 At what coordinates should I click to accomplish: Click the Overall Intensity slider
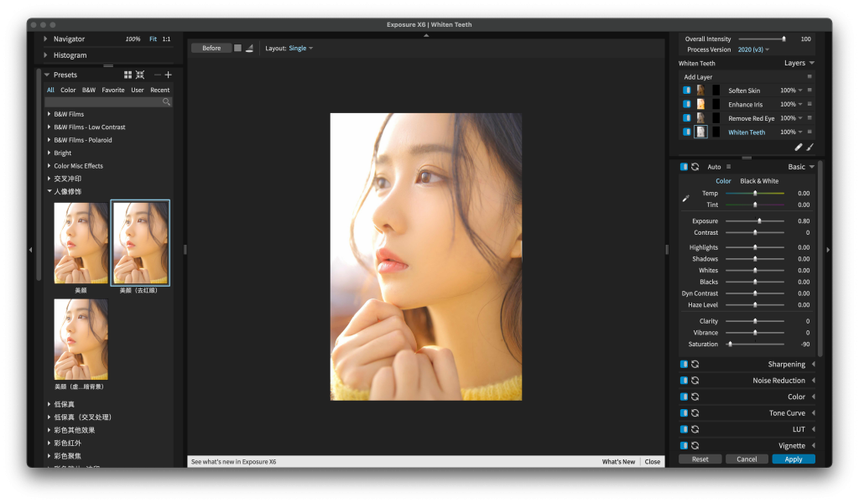[x=762, y=39]
